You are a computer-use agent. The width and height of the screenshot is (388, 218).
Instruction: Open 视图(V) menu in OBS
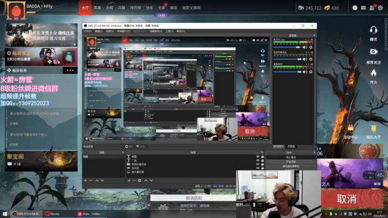pyautogui.click(x=110, y=31)
